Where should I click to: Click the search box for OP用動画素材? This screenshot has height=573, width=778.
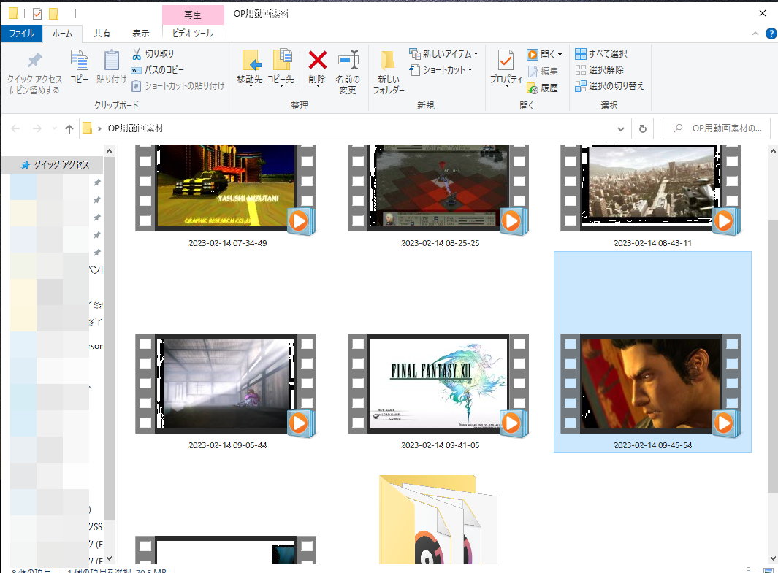[x=717, y=128]
